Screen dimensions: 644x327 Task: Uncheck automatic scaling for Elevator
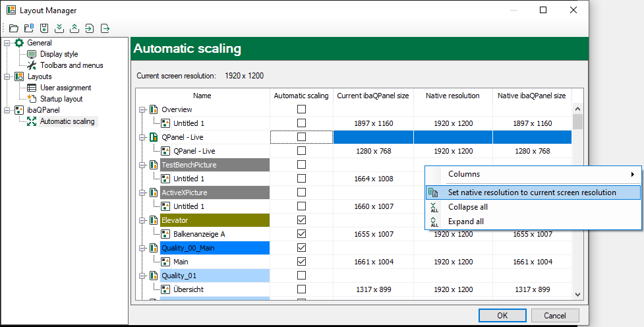[301, 220]
